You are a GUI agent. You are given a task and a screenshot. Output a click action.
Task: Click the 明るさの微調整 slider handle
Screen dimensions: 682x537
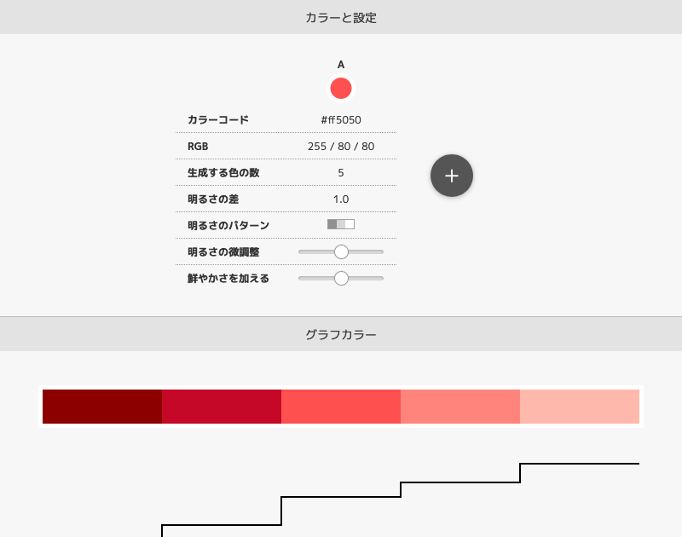coord(341,251)
